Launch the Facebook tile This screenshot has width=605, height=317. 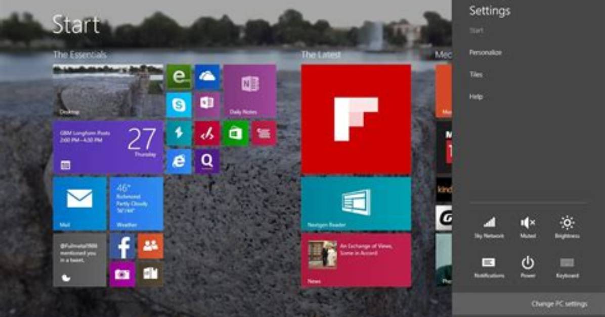(122, 246)
